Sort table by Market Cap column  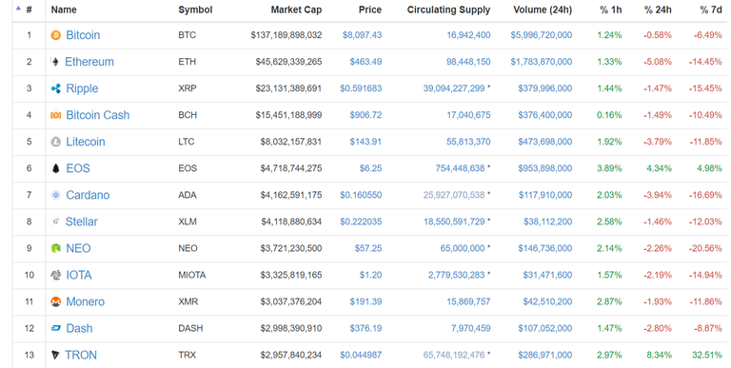click(x=296, y=10)
